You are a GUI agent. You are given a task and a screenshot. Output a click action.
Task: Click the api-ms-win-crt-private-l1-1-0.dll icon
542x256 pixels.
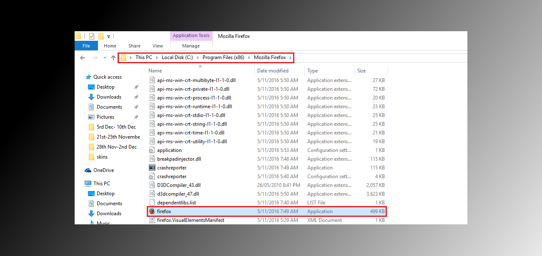coord(152,89)
